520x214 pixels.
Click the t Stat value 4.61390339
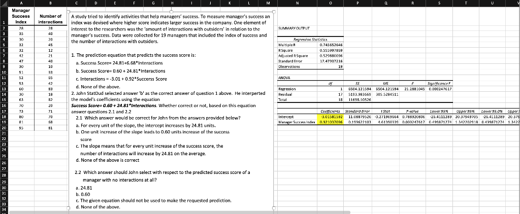386,122
